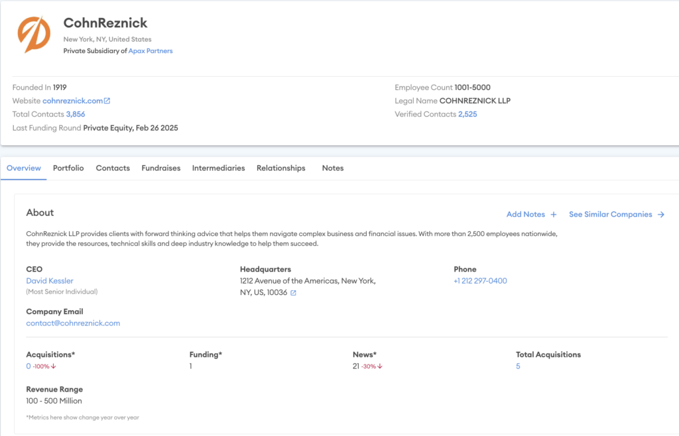
Task: Open Total Acquisitions value 5
Action: [518, 366]
